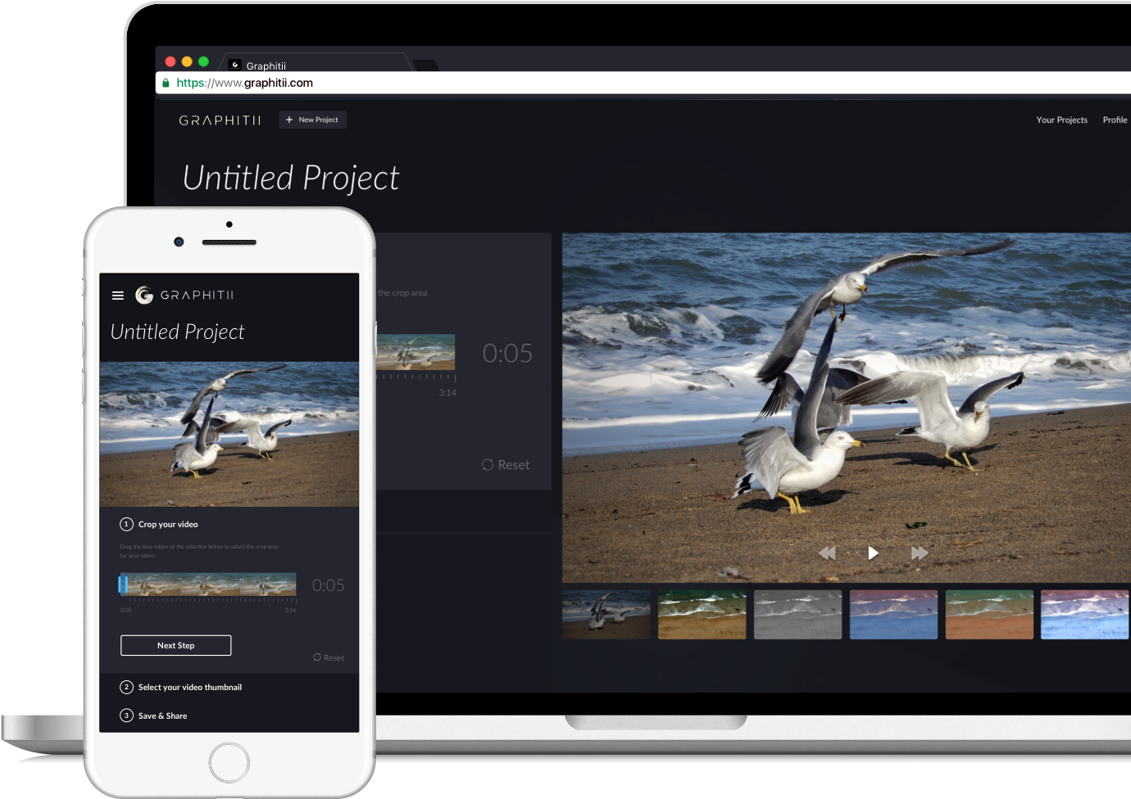
Task: Click the Reset link on the phone
Action: click(x=329, y=657)
